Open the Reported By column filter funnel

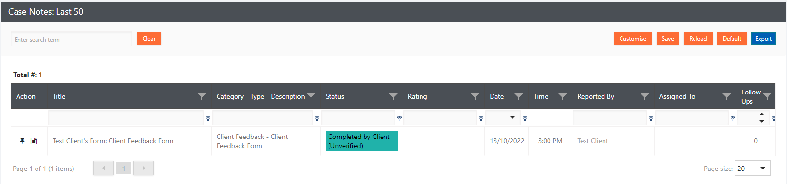click(645, 96)
